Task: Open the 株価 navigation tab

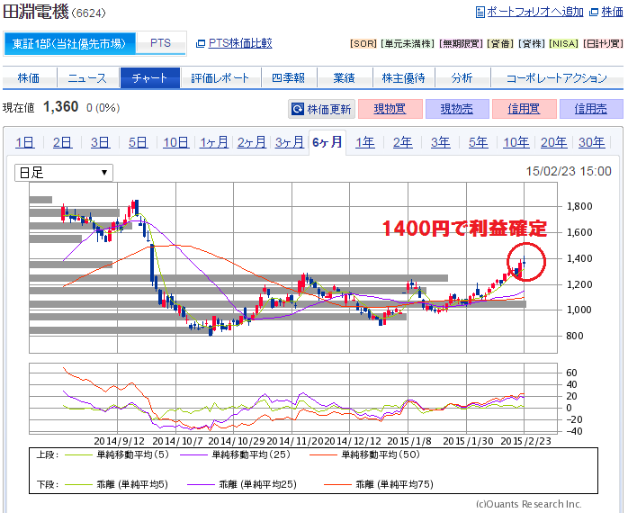Action: [x=29, y=77]
